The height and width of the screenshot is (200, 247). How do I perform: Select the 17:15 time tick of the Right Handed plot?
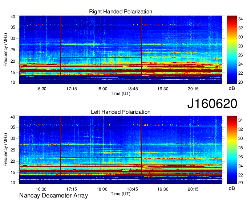click(71, 89)
